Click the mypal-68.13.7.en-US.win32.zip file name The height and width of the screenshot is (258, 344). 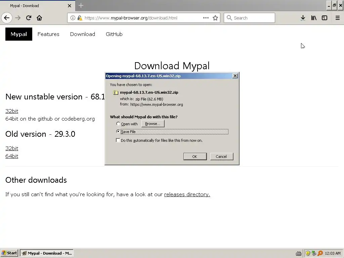[149, 92]
